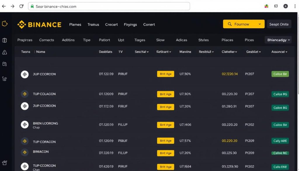Click the warning triangle sidebar icon

click(4, 52)
